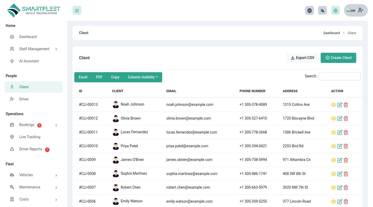View Noah Johnson details eye icon
373x207 pixels.
(x=334, y=105)
